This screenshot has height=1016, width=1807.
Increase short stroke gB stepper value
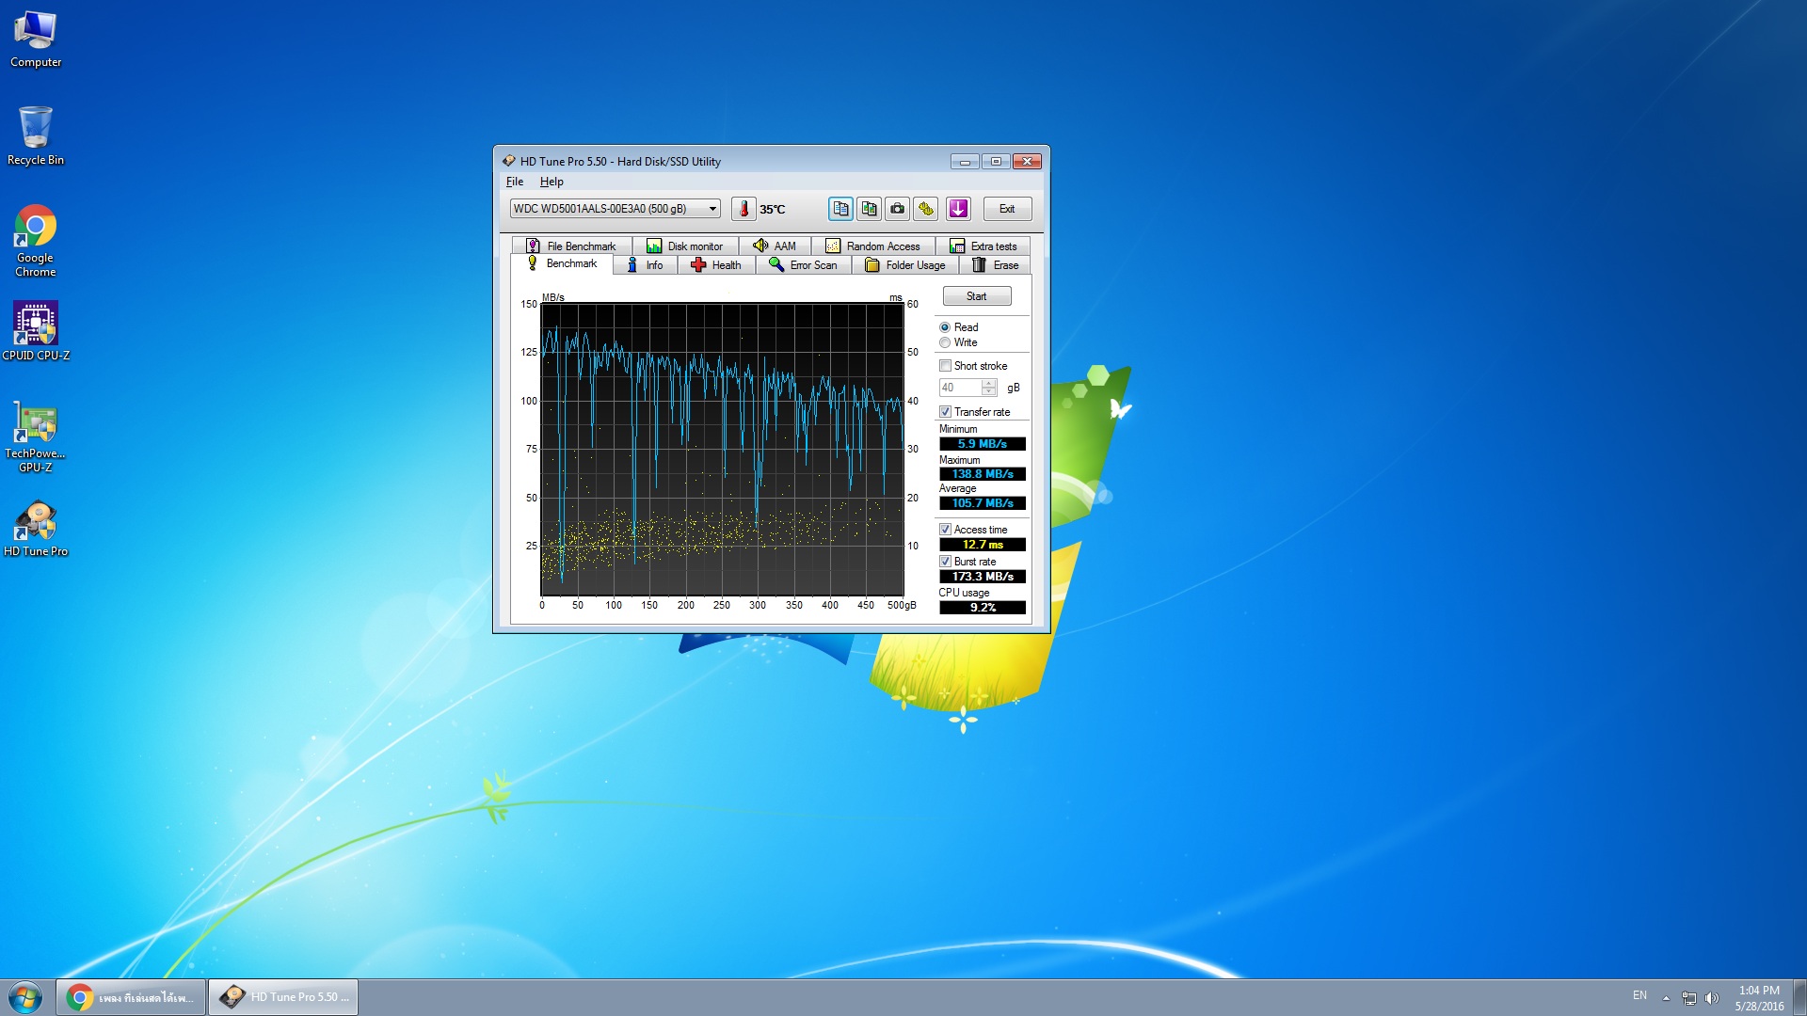[x=988, y=384]
